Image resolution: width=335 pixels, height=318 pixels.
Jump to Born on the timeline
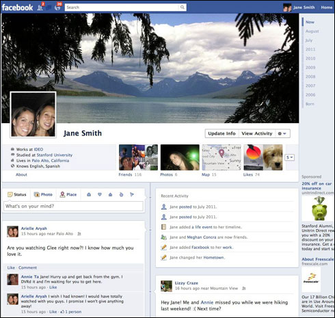pos(310,104)
